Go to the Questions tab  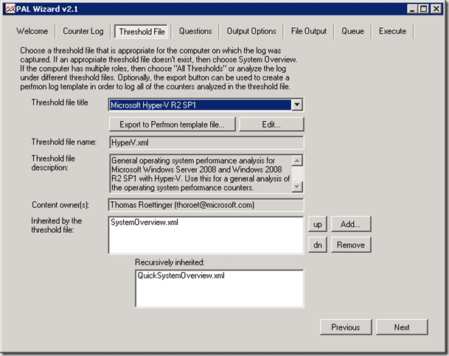tap(195, 32)
